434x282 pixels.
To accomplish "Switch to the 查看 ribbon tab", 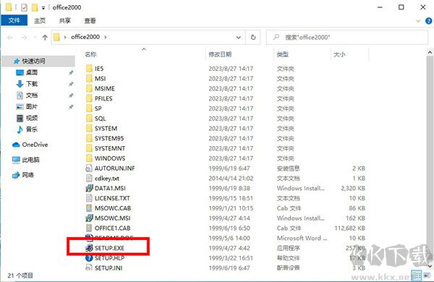I will click(90, 20).
